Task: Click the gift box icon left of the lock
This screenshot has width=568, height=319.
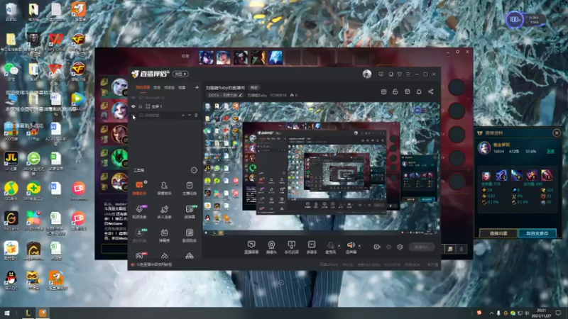Action: click(383, 92)
